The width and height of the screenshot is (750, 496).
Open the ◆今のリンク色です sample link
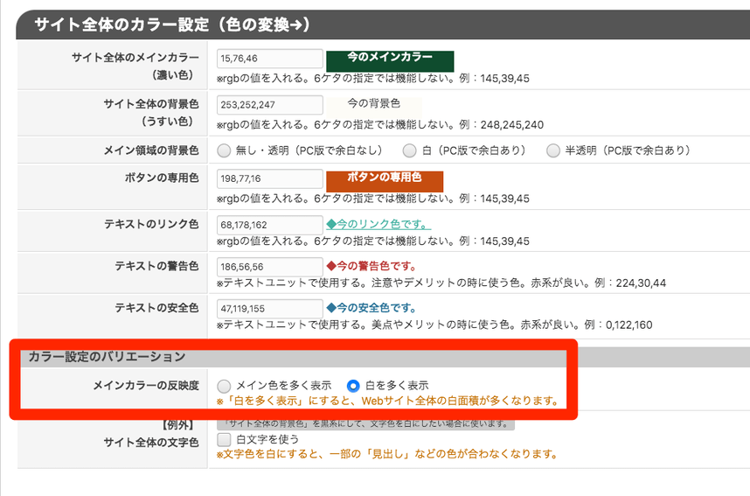pyautogui.click(x=378, y=225)
